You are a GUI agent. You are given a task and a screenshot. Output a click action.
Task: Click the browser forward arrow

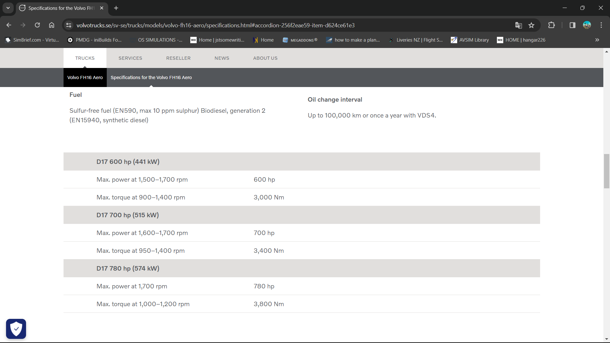(x=23, y=25)
